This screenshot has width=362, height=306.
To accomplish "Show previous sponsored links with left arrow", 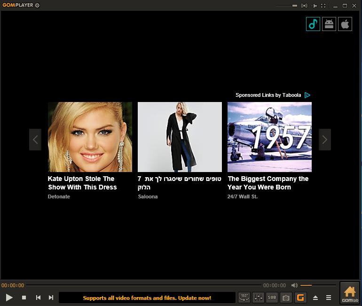I will tap(35, 140).
